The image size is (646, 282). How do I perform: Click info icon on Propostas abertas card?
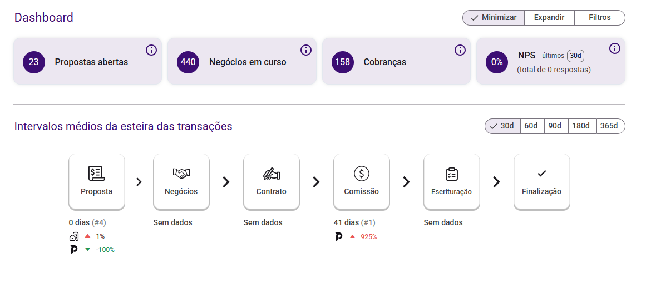click(151, 50)
